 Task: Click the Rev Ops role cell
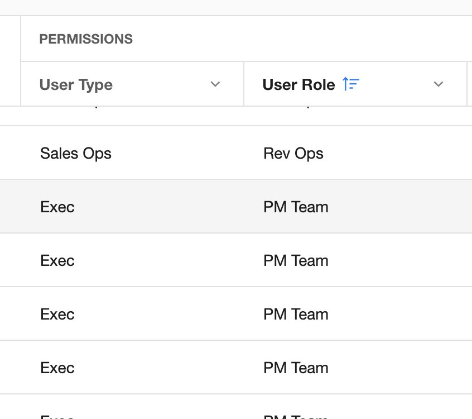point(293,154)
